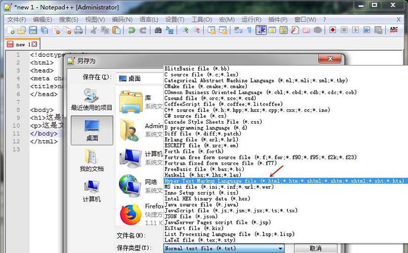This screenshot has height=253, width=408.
Task: Open the 编辑(E) menu
Action: pyautogui.click(x=42, y=19)
